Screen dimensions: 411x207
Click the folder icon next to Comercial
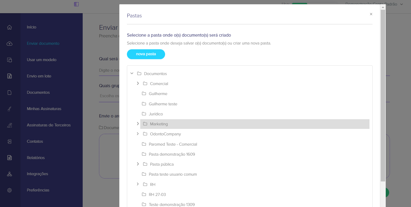[x=145, y=83]
